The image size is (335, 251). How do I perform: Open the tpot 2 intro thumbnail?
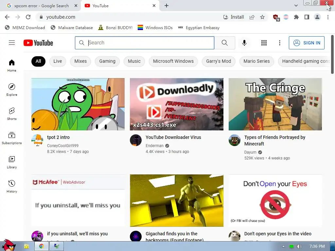(78, 104)
